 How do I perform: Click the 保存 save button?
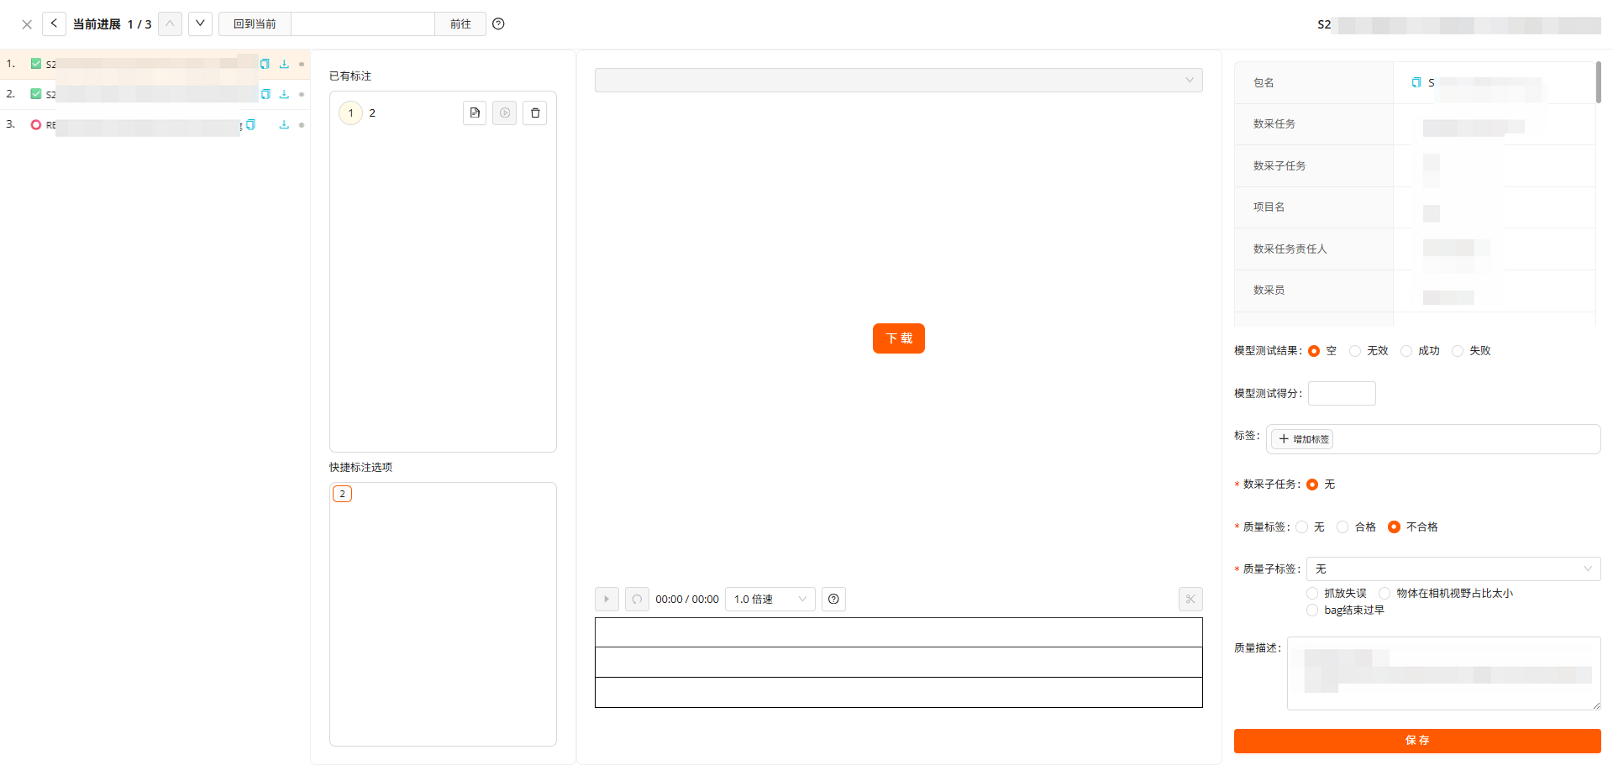point(1416,741)
